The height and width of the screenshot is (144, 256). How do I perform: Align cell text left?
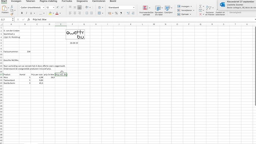pos(70,13)
